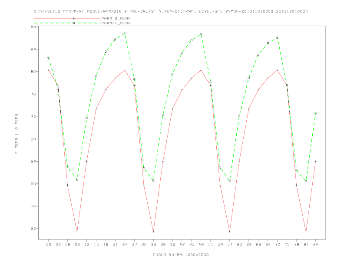
Task: Click x-axis forecast hour label 30
Action: [x=144, y=244]
